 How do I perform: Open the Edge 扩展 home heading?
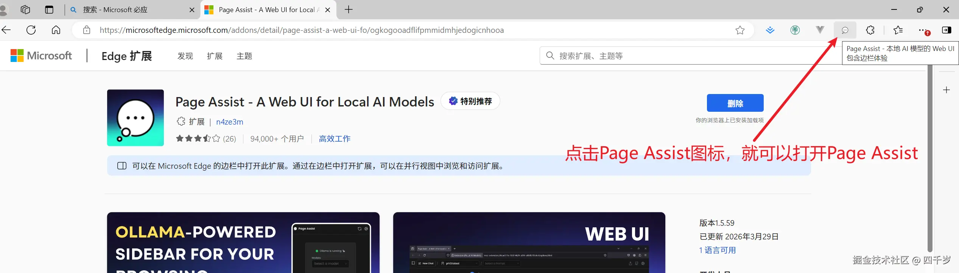[x=127, y=56]
